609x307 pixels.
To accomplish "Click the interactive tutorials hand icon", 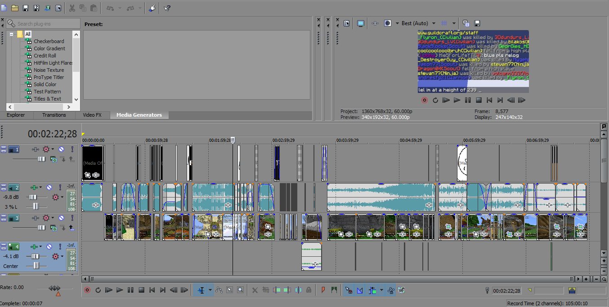I will pyautogui.click(x=152, y=8).
